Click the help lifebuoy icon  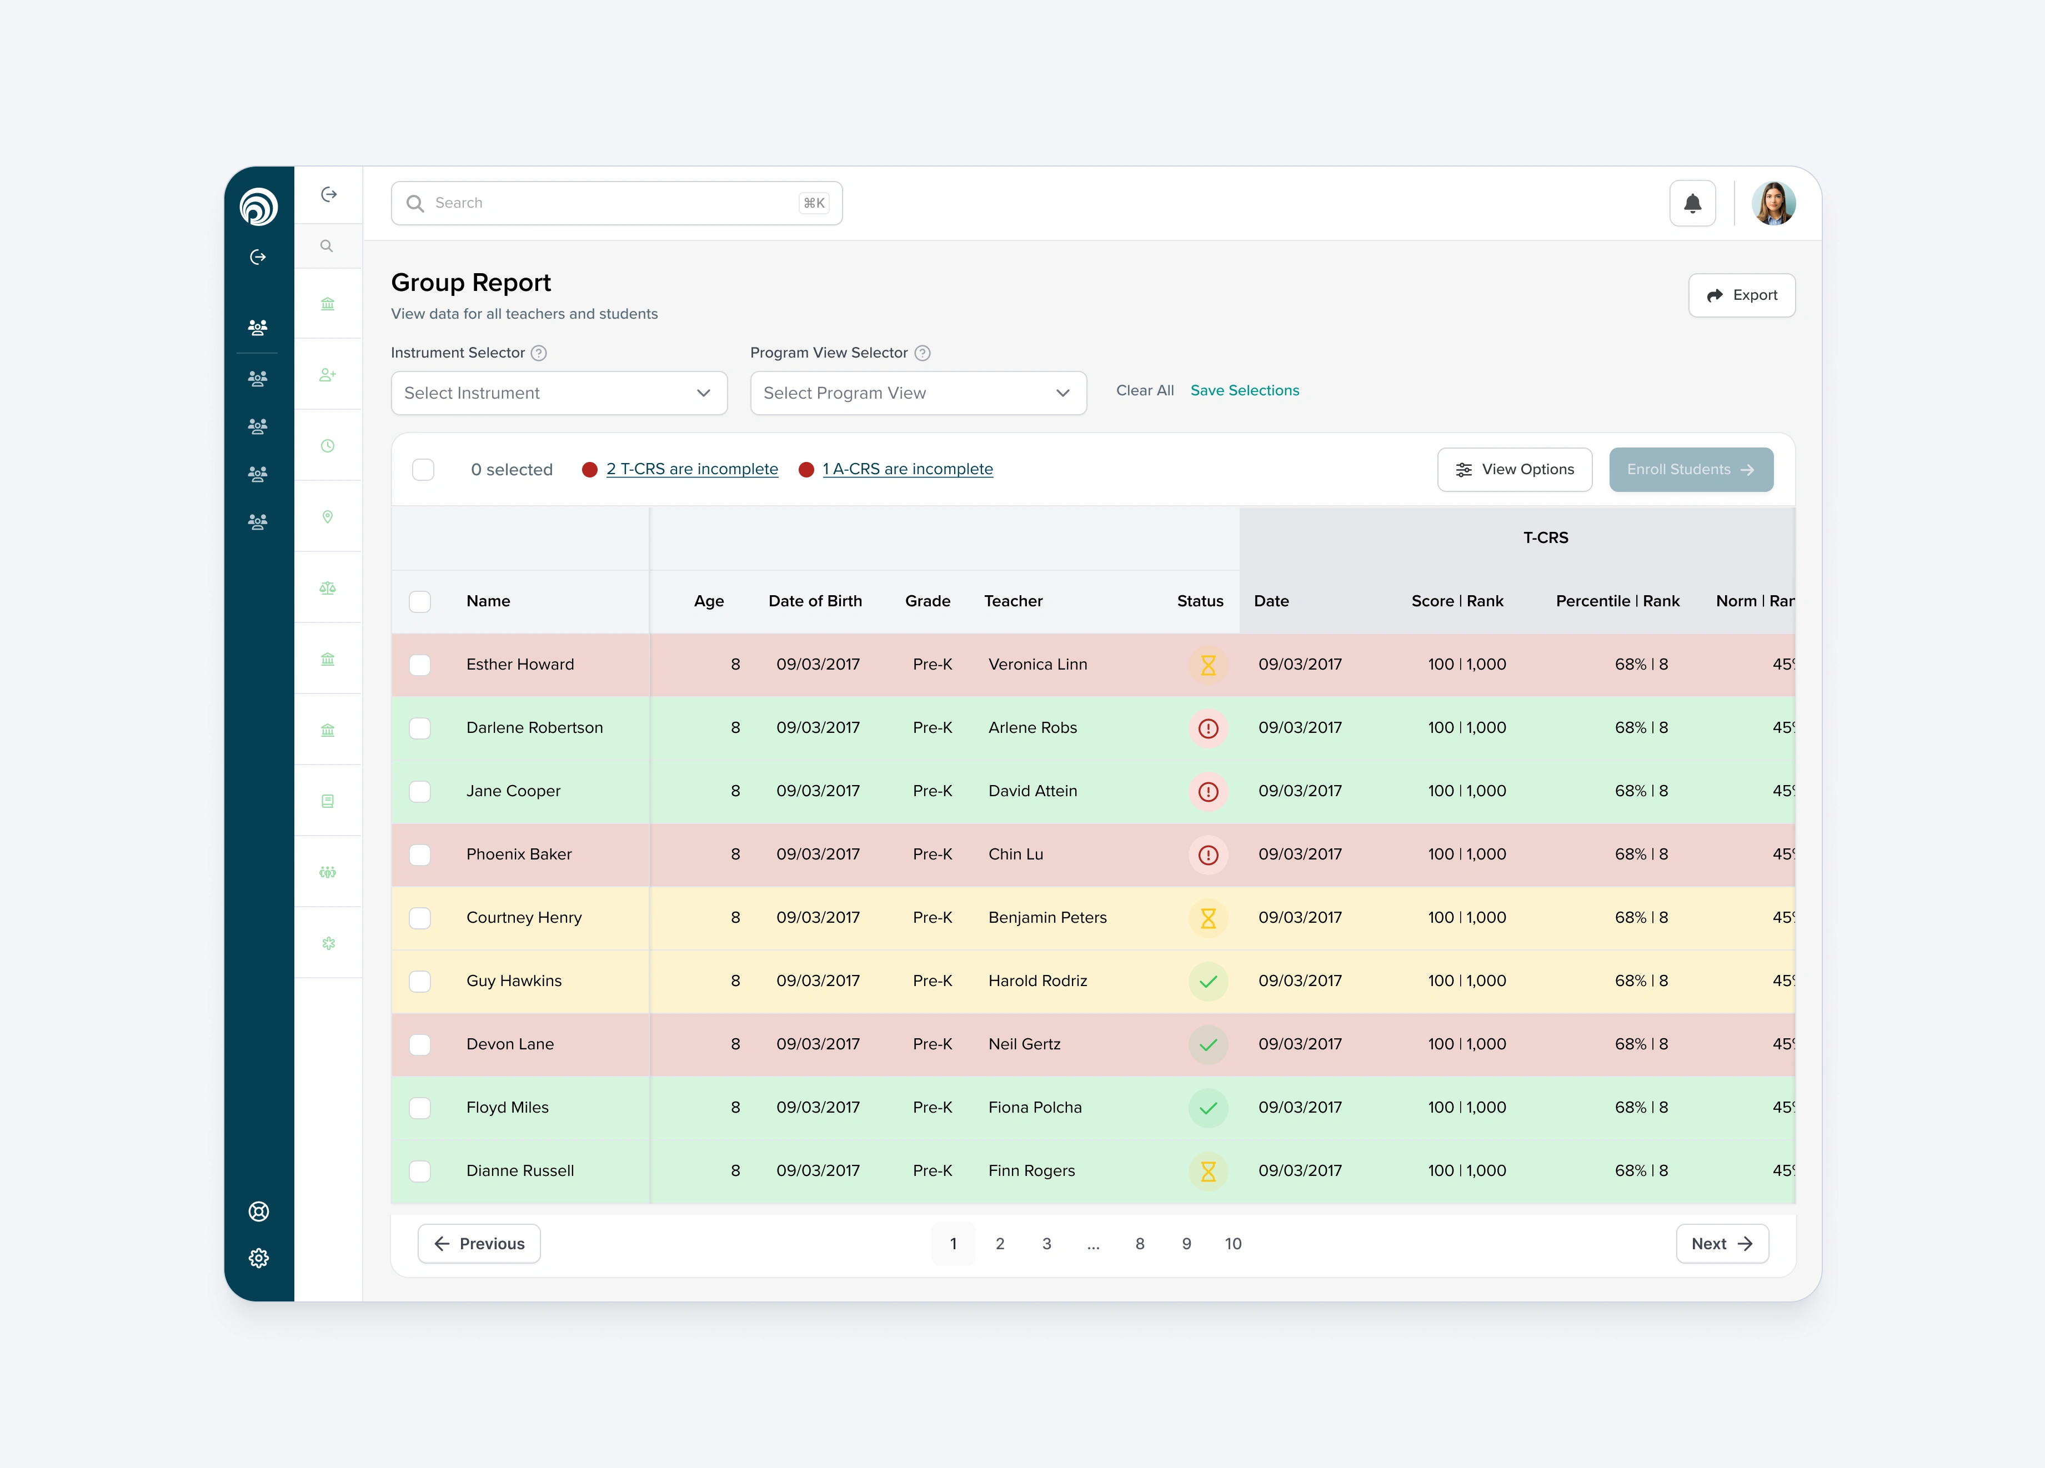coord(259,1211)
